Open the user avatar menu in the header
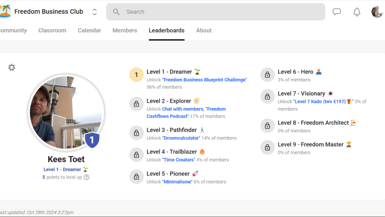The width and height of the screenshot is (385, 217). (x=377, y=12)
